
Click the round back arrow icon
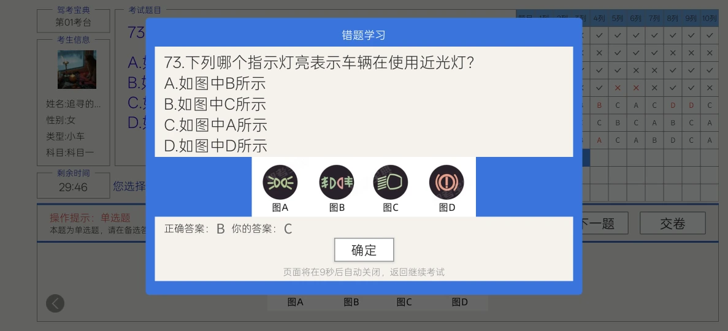click(55, 303)
